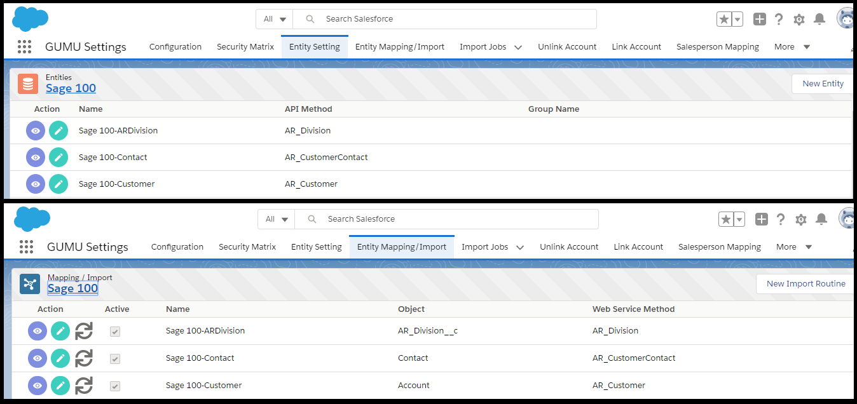Click the New Entity button
Viewport: 857px width, 404px height.
[823, 84]
